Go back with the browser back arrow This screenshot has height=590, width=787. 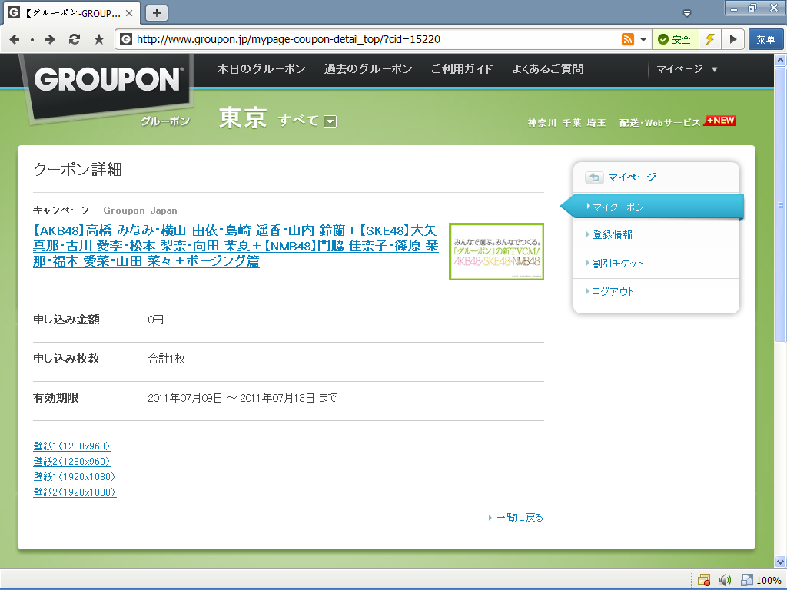tap(14, 39)
